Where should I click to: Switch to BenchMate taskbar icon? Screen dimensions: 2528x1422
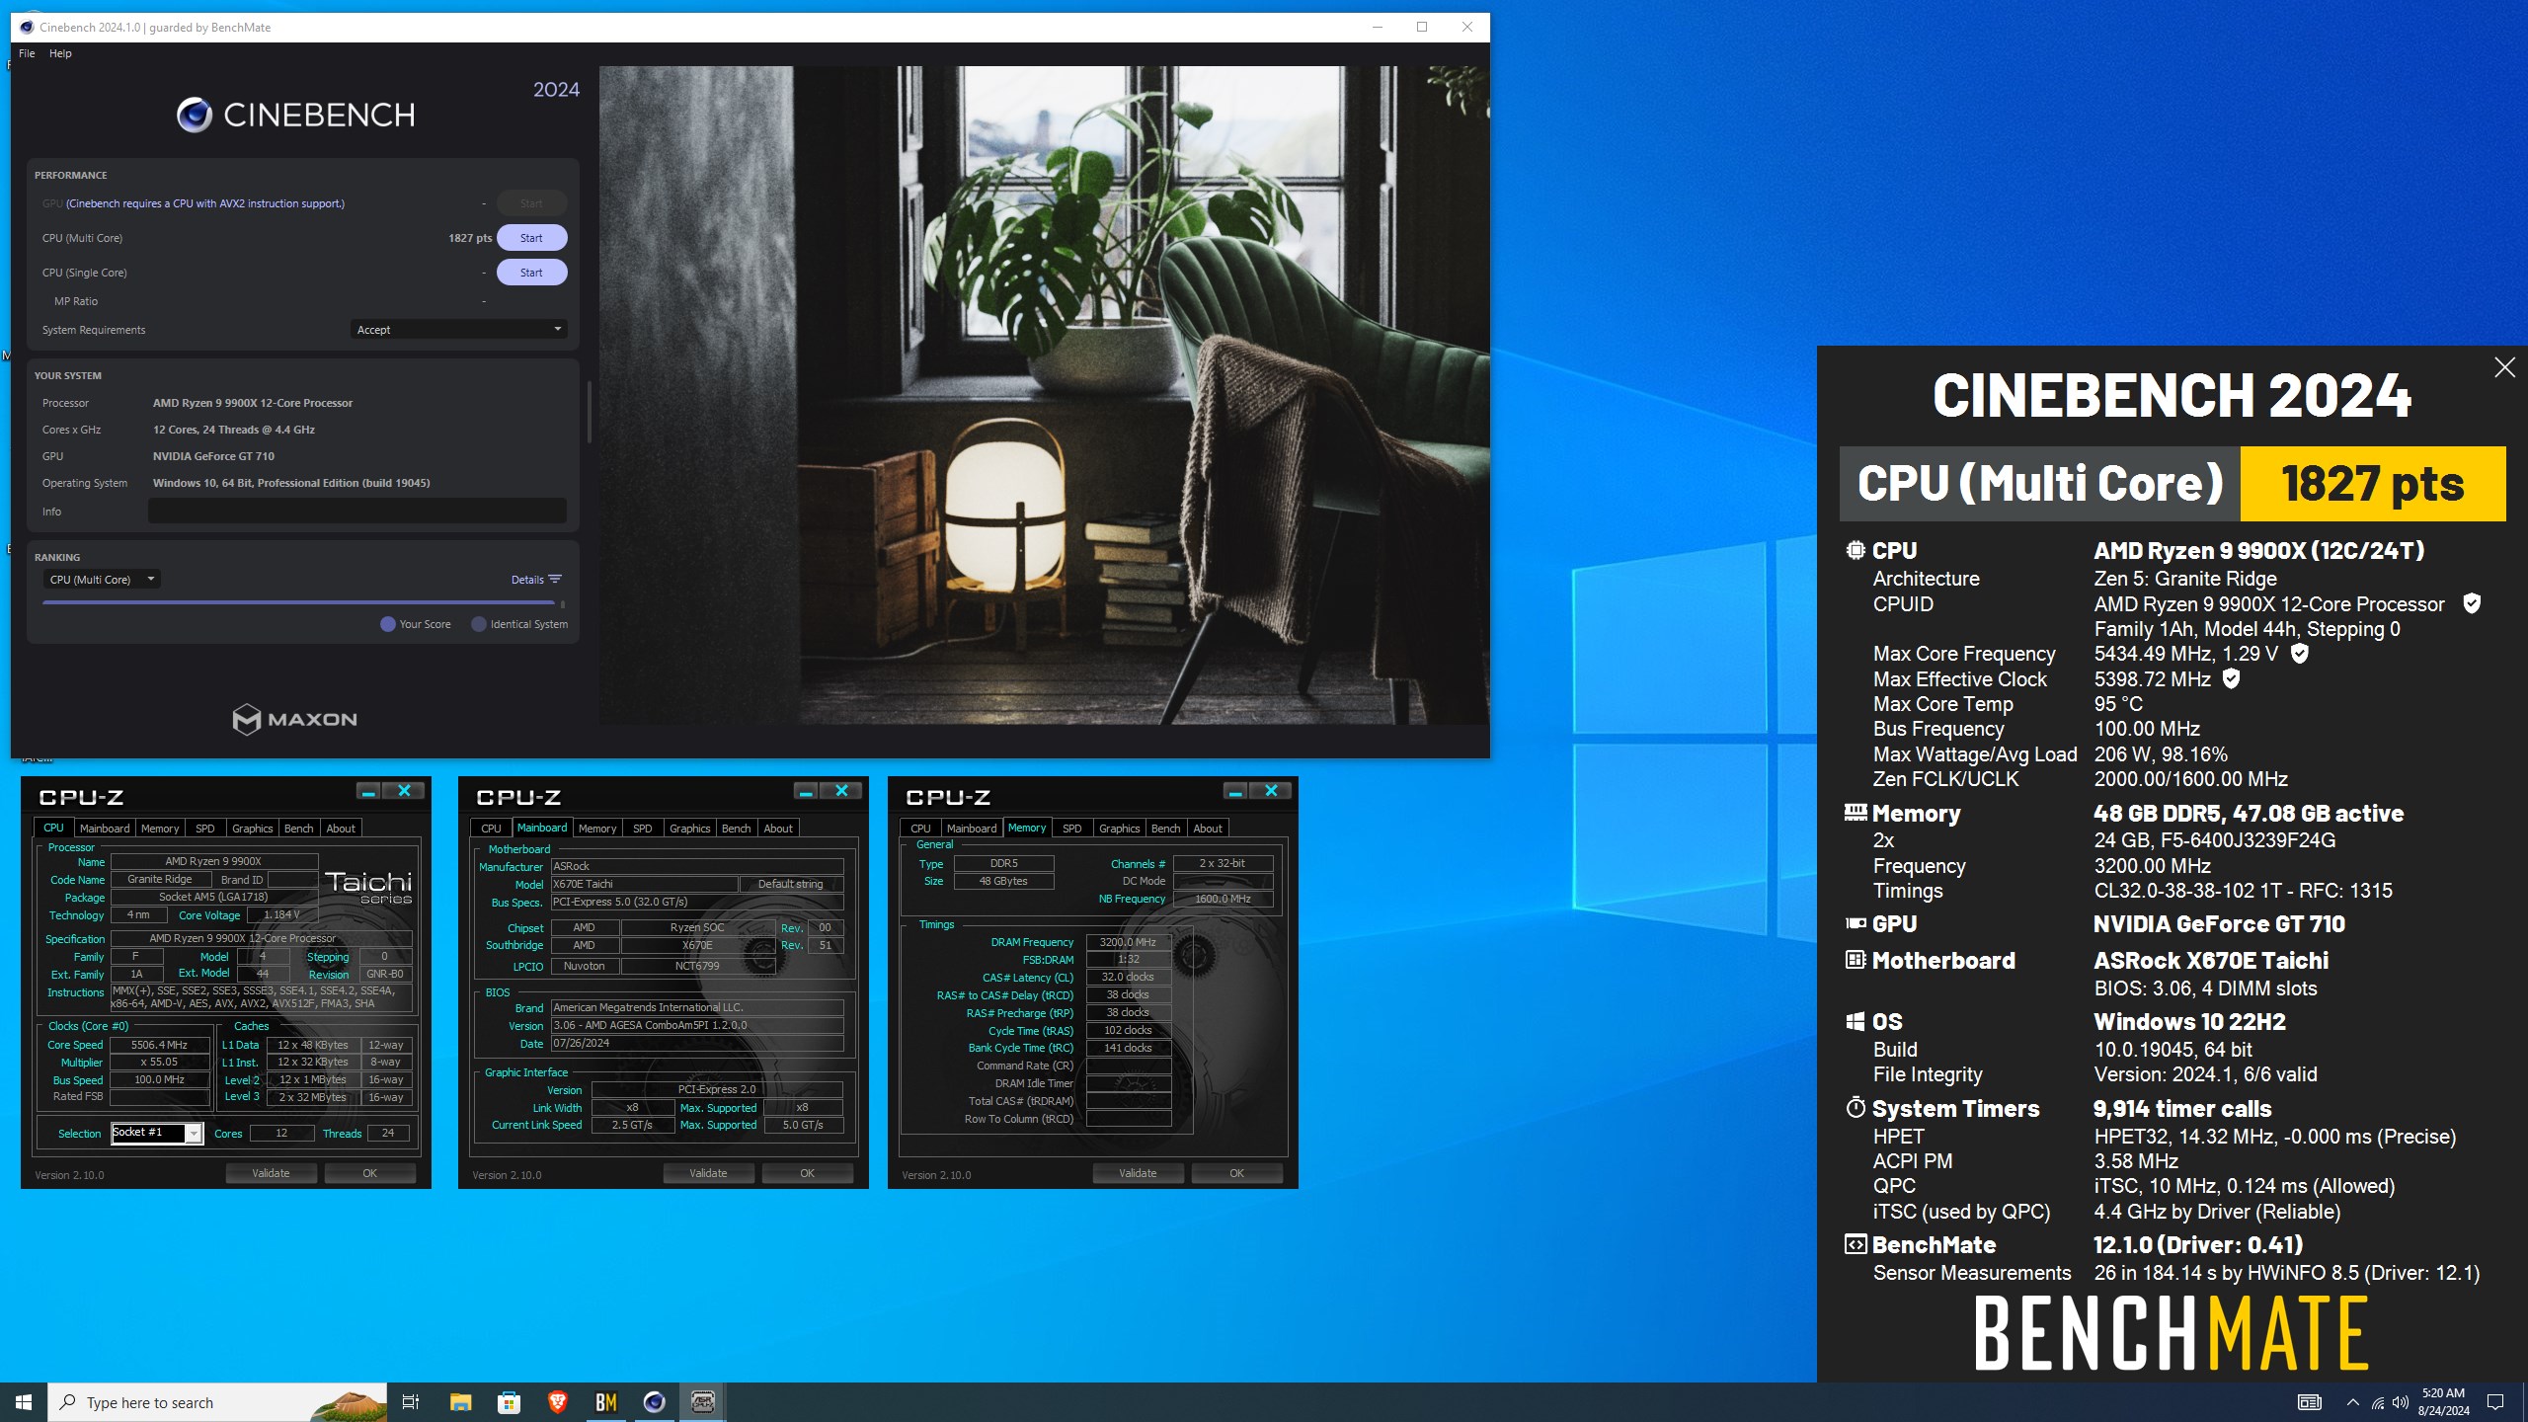[605, 1402]
